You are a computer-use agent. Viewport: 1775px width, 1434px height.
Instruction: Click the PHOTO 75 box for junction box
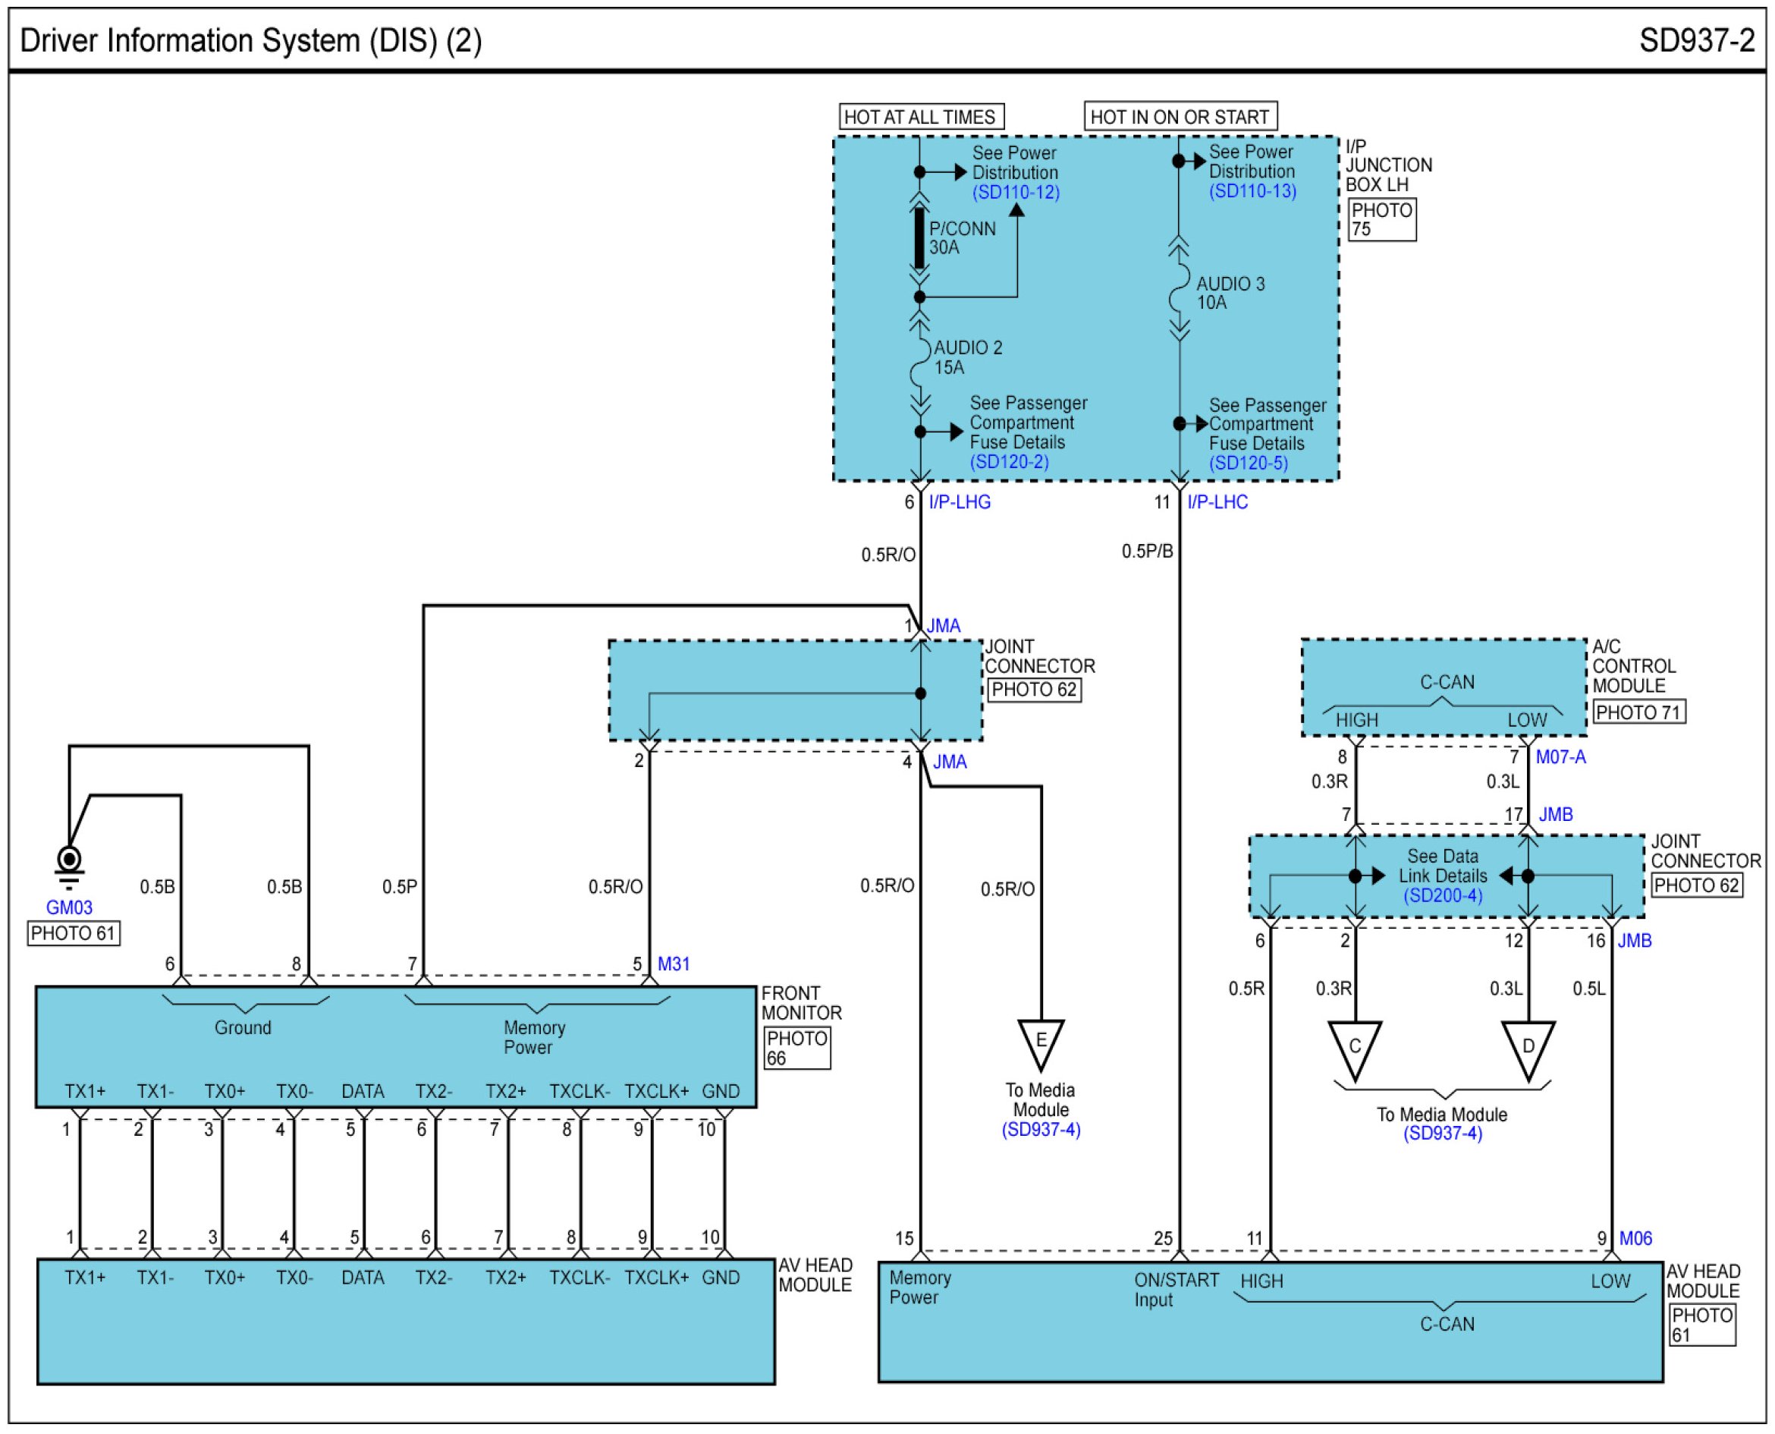point(1381,220)
